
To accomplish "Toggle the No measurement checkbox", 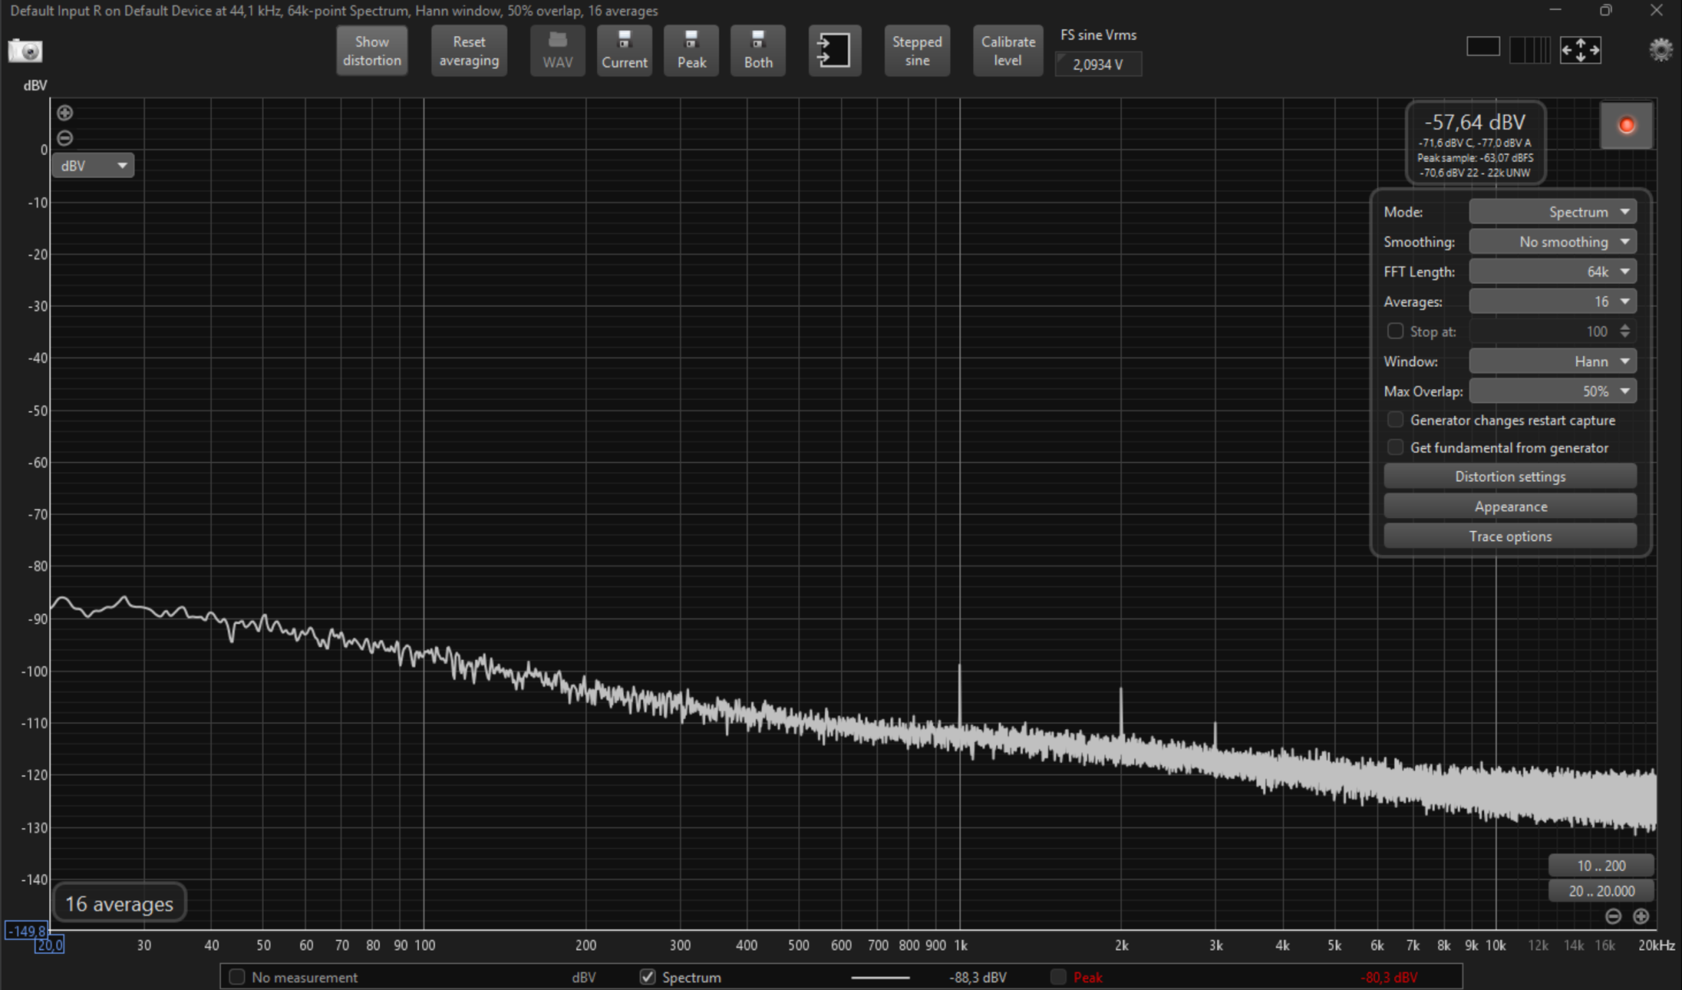I will tap(237, 977).
